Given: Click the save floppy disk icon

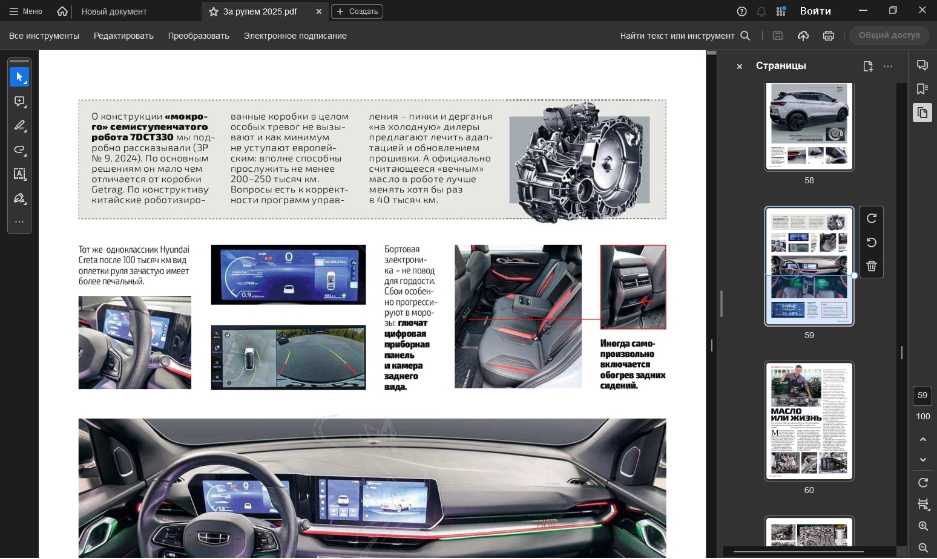Looking at the screenshot, I should pyautogui.click(x=778, y=36).
